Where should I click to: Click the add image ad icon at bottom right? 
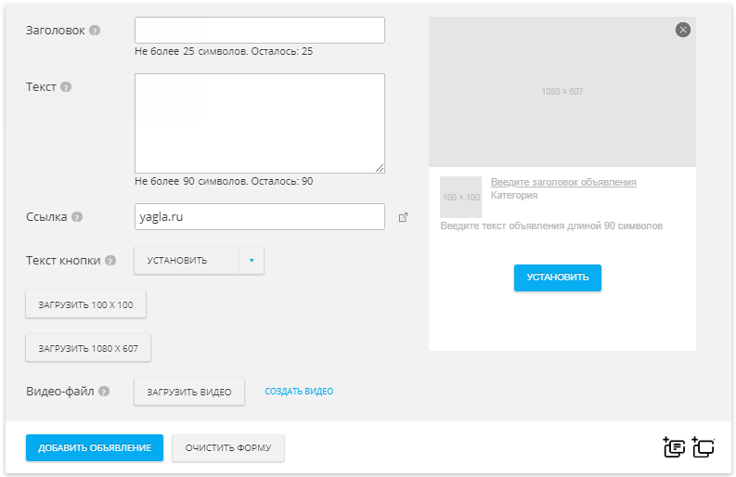[704, 447]
